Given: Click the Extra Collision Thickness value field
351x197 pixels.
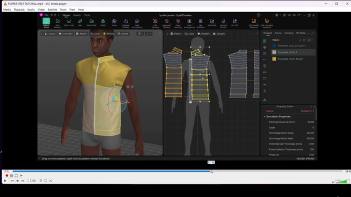Looking at the screenshot, I should [312, 149].
